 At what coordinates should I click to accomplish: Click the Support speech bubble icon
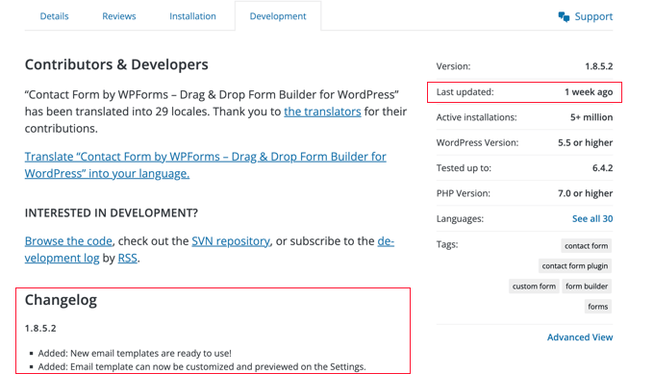tap(564, 16)
